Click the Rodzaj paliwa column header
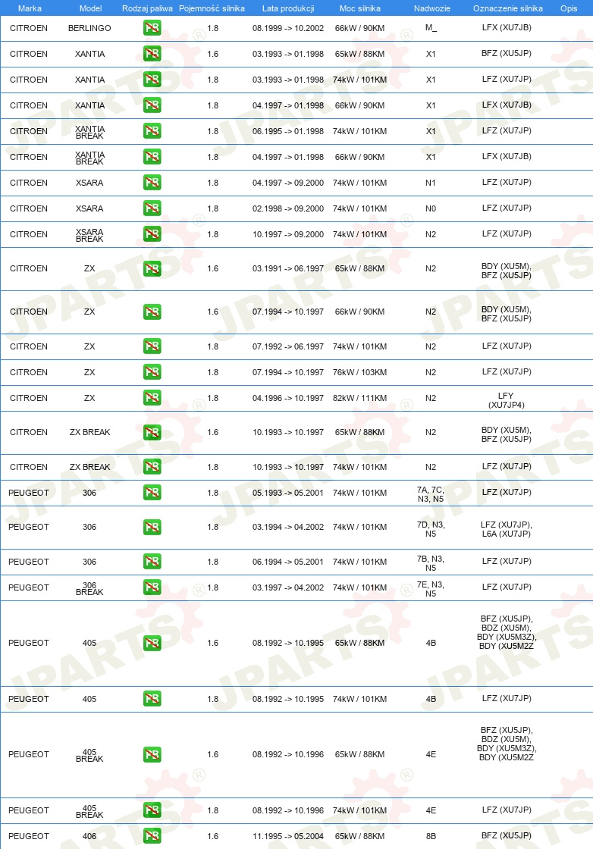The image size is (593, 849). tap(147, 8)
